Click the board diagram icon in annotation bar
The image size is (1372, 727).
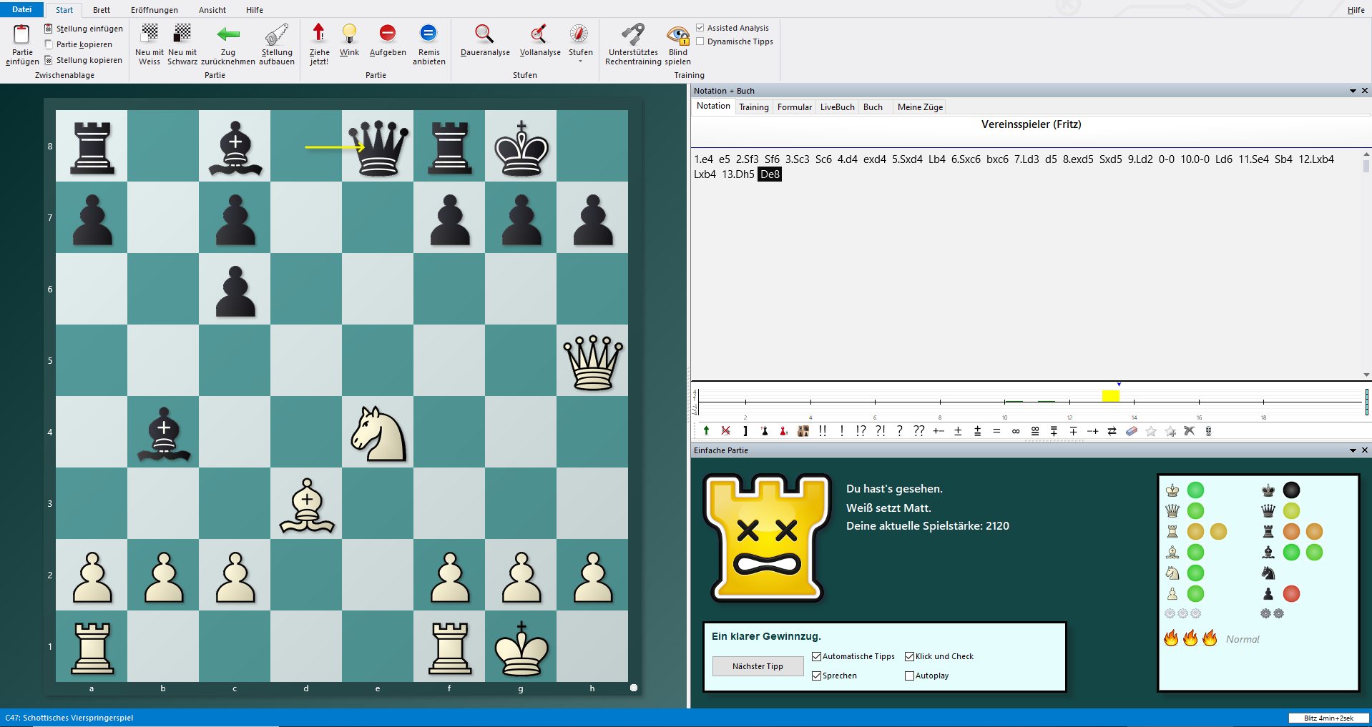coord(803,431)
